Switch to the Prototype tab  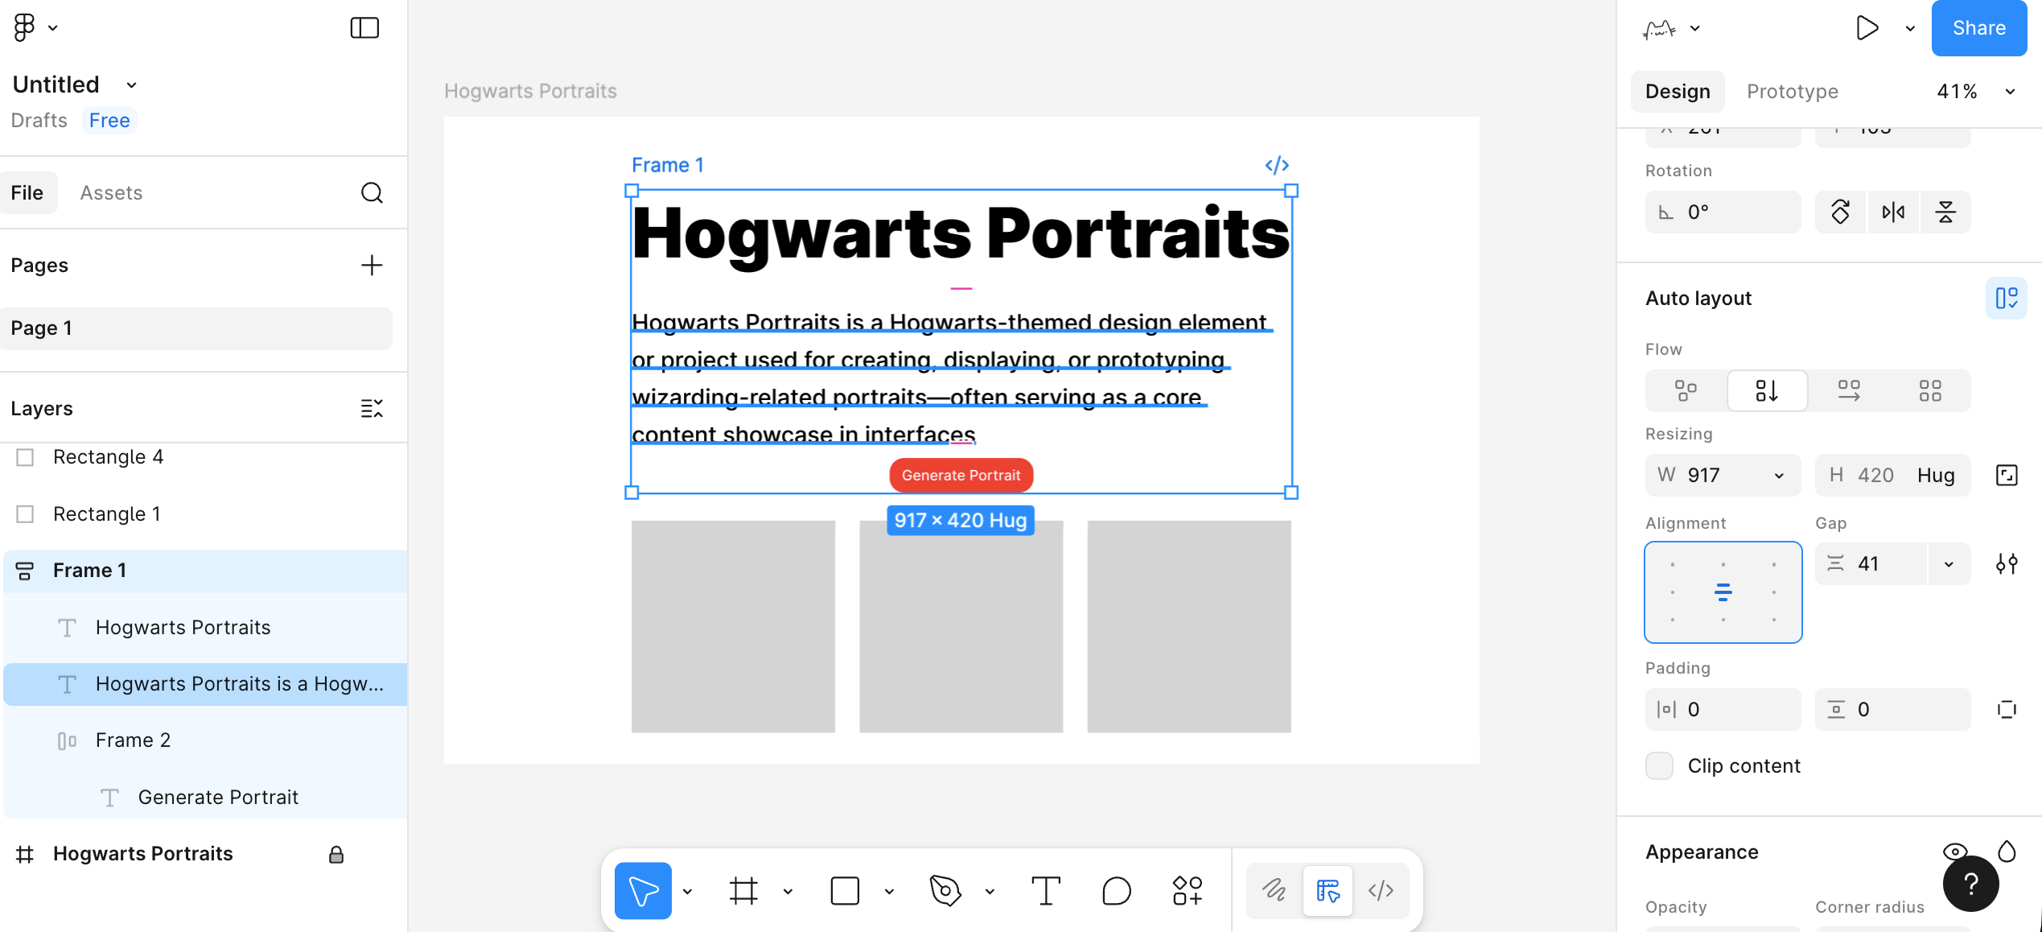(x=1792, y=92)
